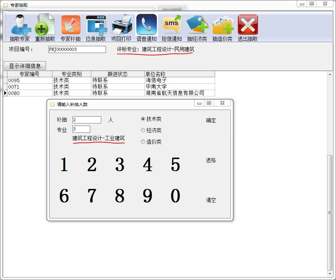The height and width of the screenshot is (280, 336).
Task: Click the 项目编号 PRJ00000003 field
Action: point(77,49)
